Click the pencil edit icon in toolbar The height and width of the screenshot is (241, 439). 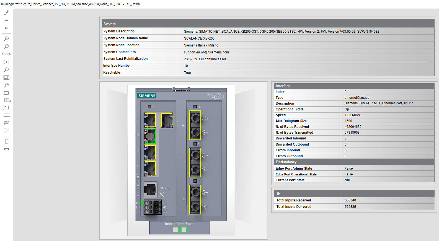tap(6, 12)
